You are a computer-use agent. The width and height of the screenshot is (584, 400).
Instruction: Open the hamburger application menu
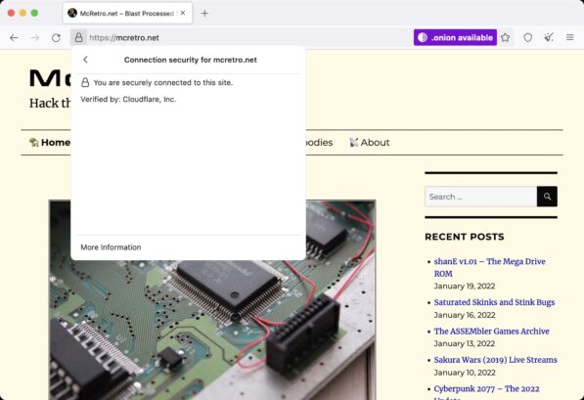(570, 37)
